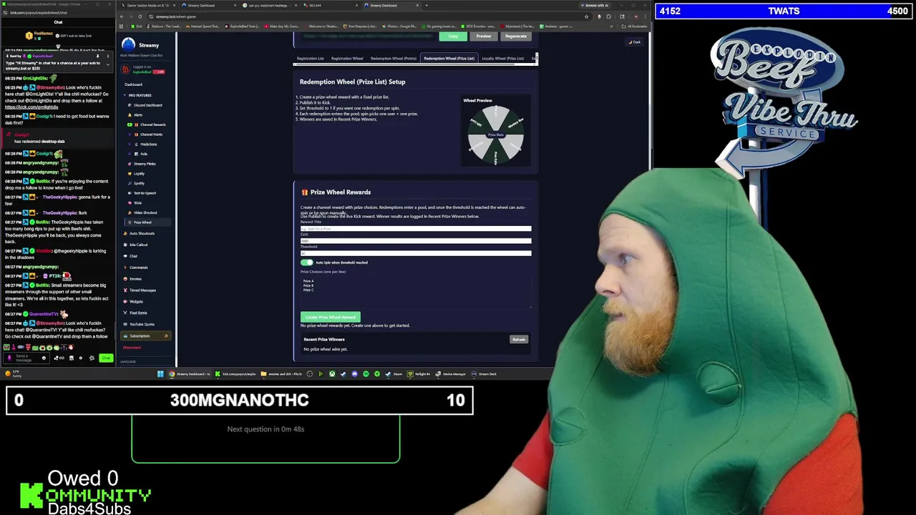Select Redemption Wheel (Prize List) tab
The image size is (916, 515).
[x=449, y=59]
